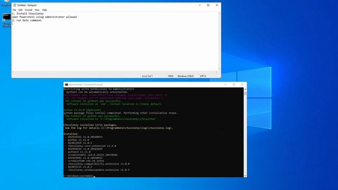
Task: Open the Format menu in Notepad
Action: (28, 10)
